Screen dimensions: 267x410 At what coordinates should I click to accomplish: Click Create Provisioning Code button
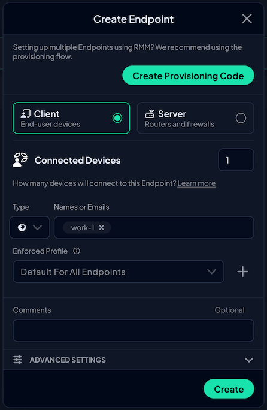tap(188, 76)
